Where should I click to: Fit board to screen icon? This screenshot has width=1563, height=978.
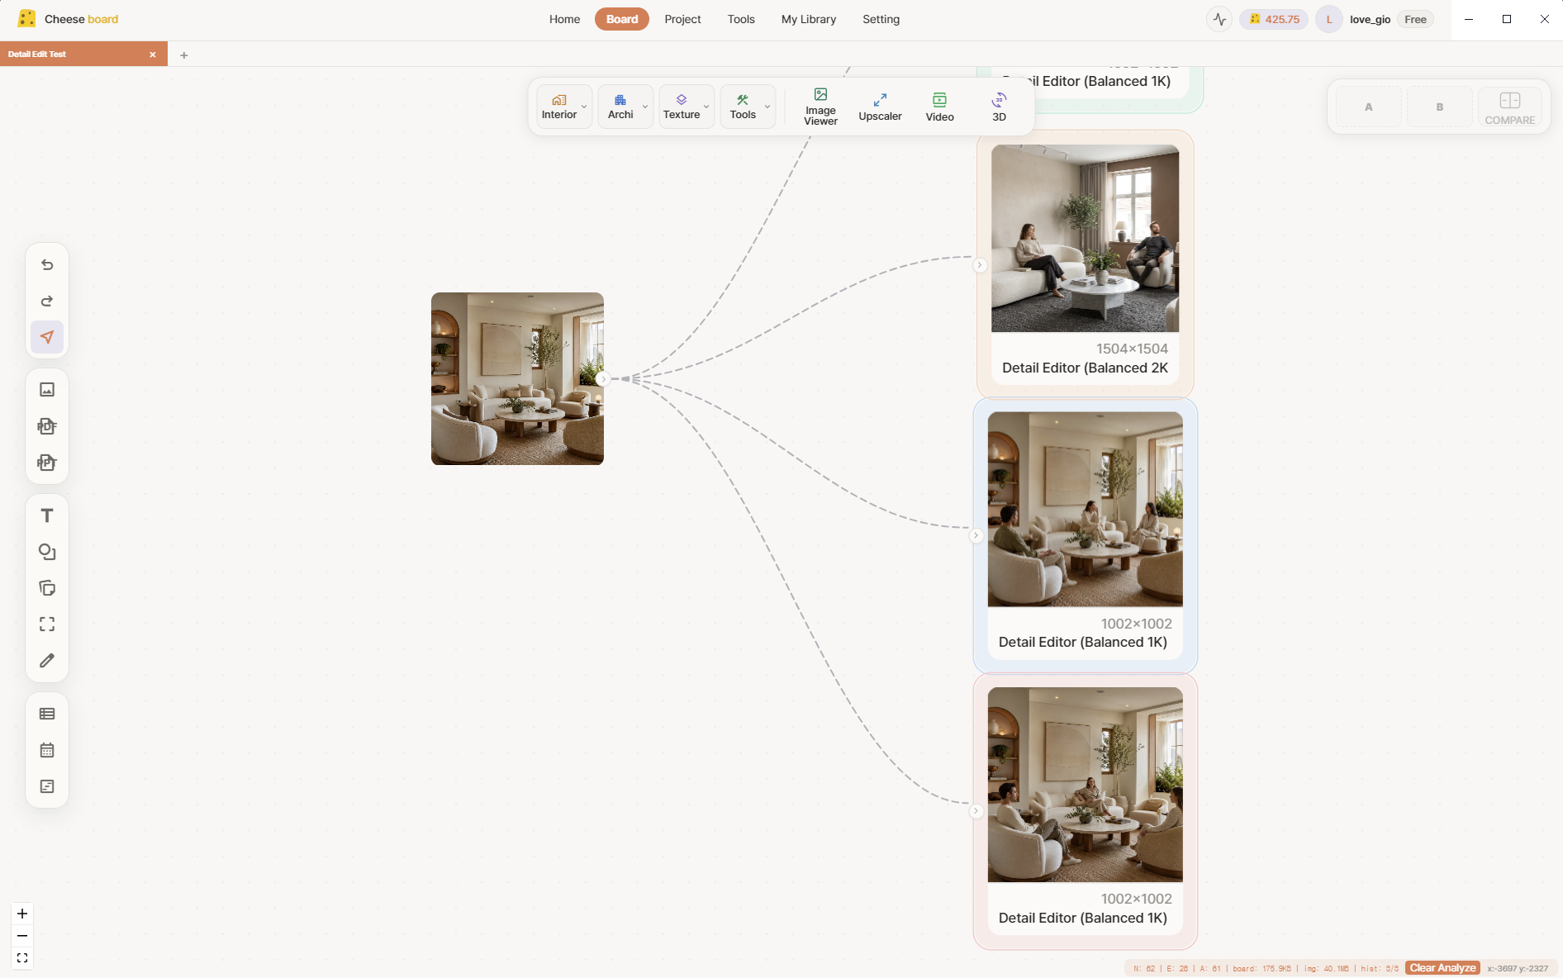point(22,958)
